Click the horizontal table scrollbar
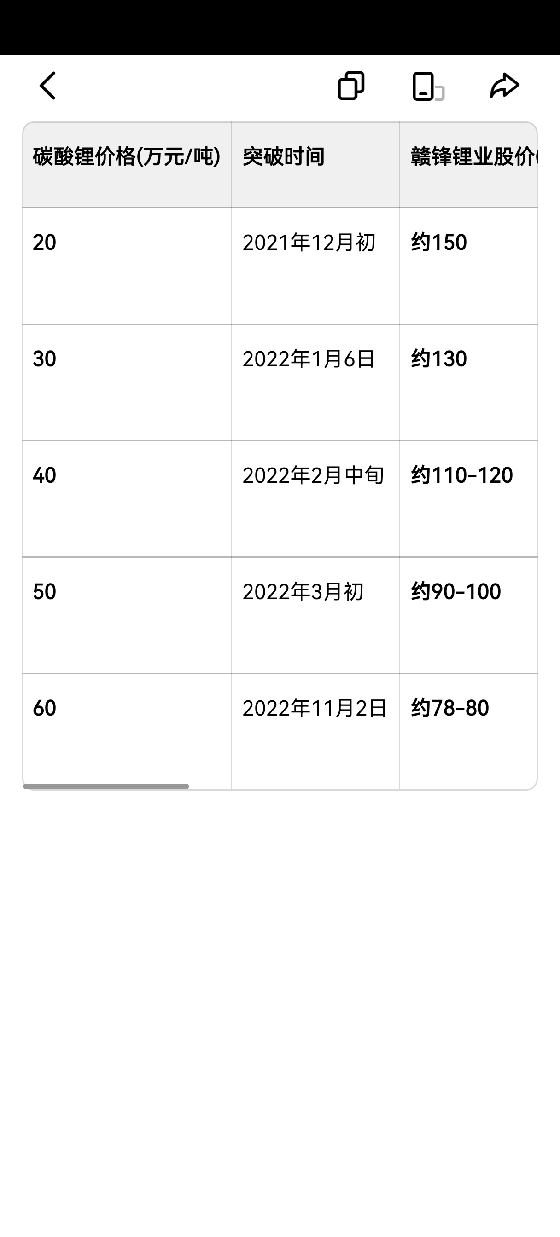Screen dimensions: 560x1237 (106, 786)
